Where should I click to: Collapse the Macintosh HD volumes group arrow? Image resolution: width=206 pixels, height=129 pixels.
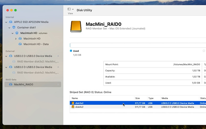click(x=12, y=33)
